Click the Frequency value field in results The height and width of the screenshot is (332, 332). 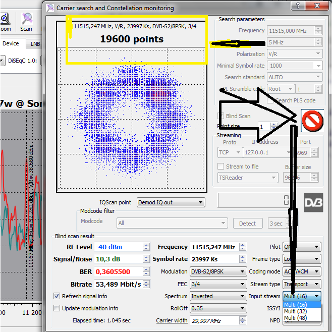[x=214, y=247]
